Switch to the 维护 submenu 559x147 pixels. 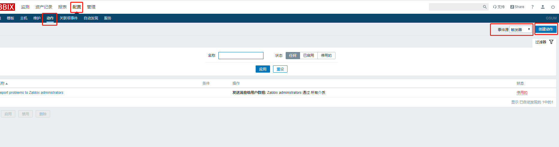pyautogui.click(x=37, y=18)
